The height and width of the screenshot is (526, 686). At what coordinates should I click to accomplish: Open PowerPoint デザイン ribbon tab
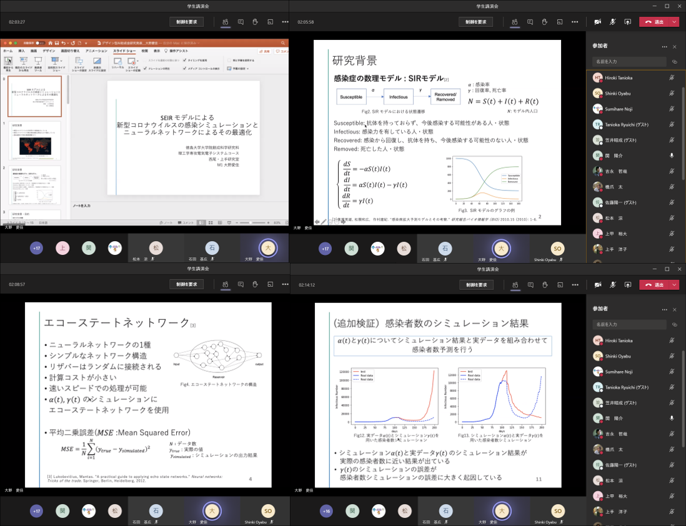(x=49, y=51)
